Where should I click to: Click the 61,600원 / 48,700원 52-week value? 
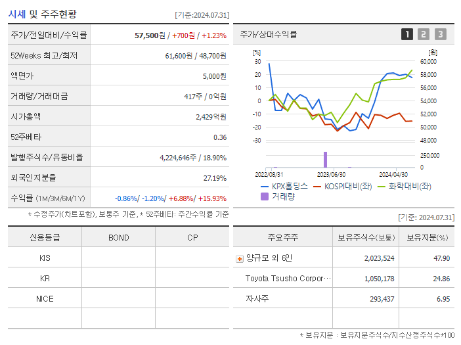[196, 56]
